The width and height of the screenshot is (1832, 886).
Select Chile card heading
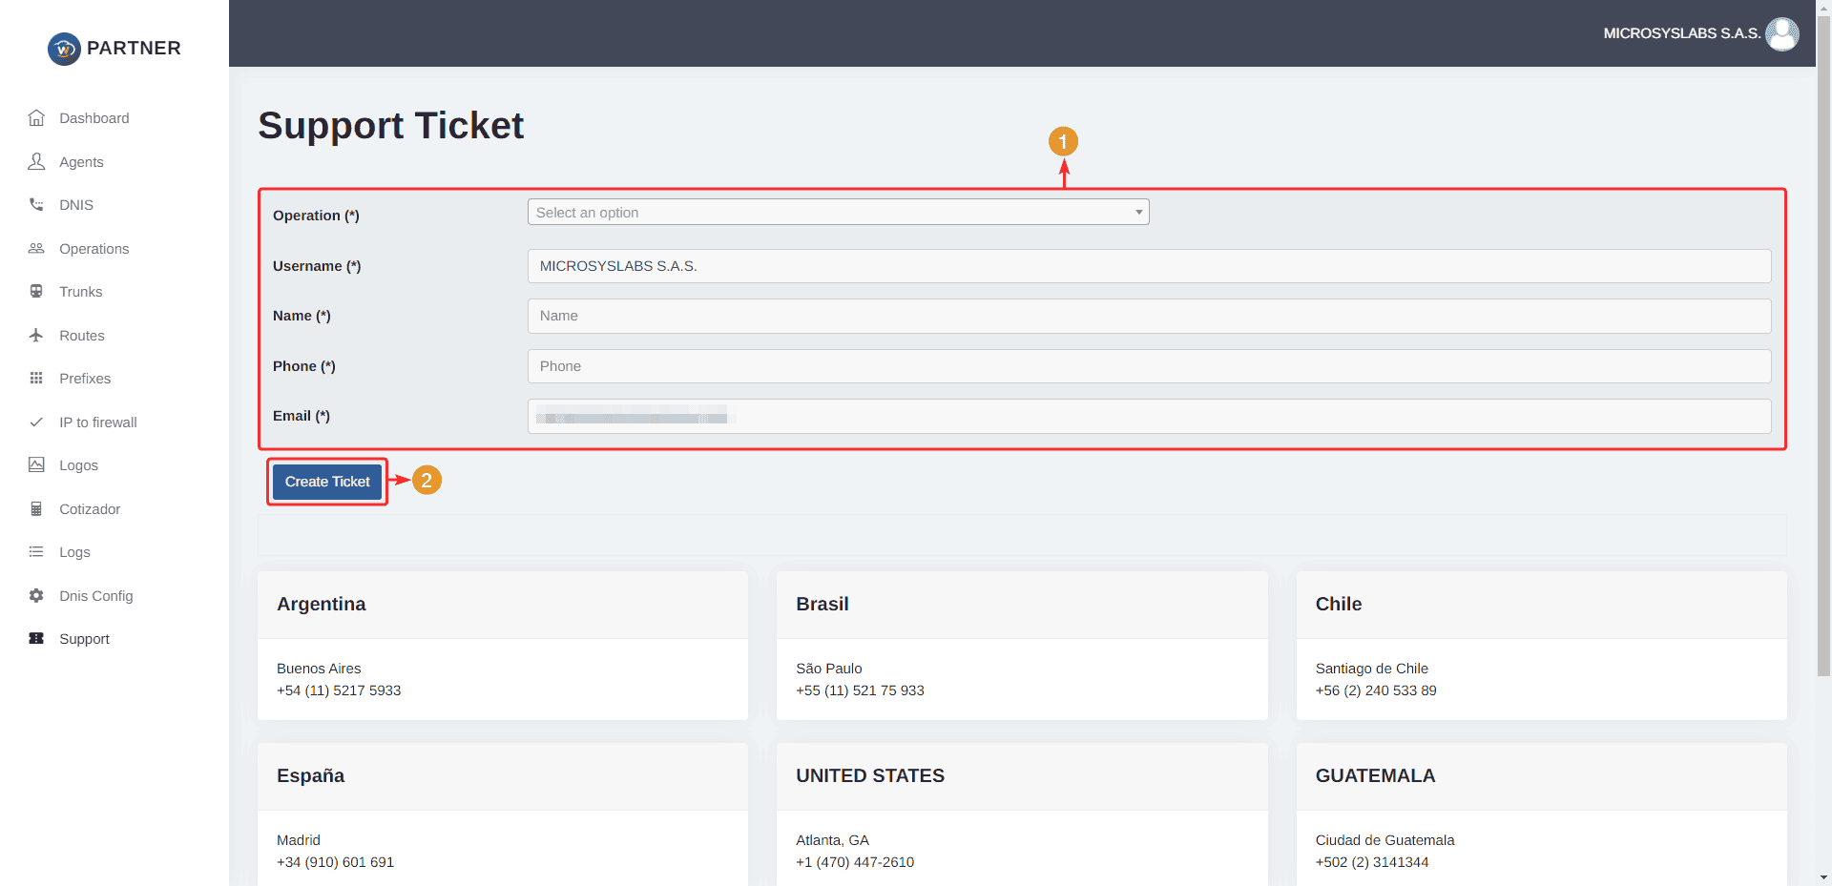click(1339, 604)
